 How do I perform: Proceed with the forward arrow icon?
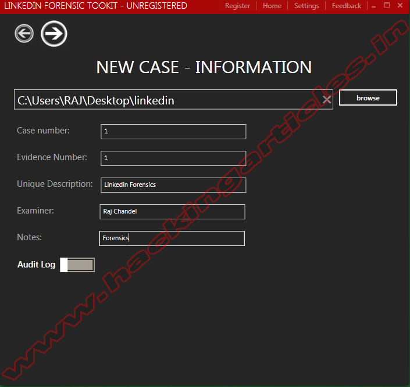(54, 34)
